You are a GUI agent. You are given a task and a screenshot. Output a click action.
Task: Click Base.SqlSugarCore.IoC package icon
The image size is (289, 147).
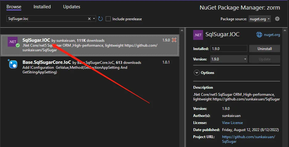[x=13, y=64]
